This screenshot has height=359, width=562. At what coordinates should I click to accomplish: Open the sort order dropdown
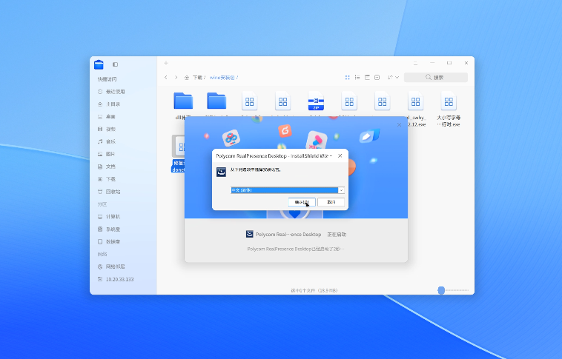(393, 77)
